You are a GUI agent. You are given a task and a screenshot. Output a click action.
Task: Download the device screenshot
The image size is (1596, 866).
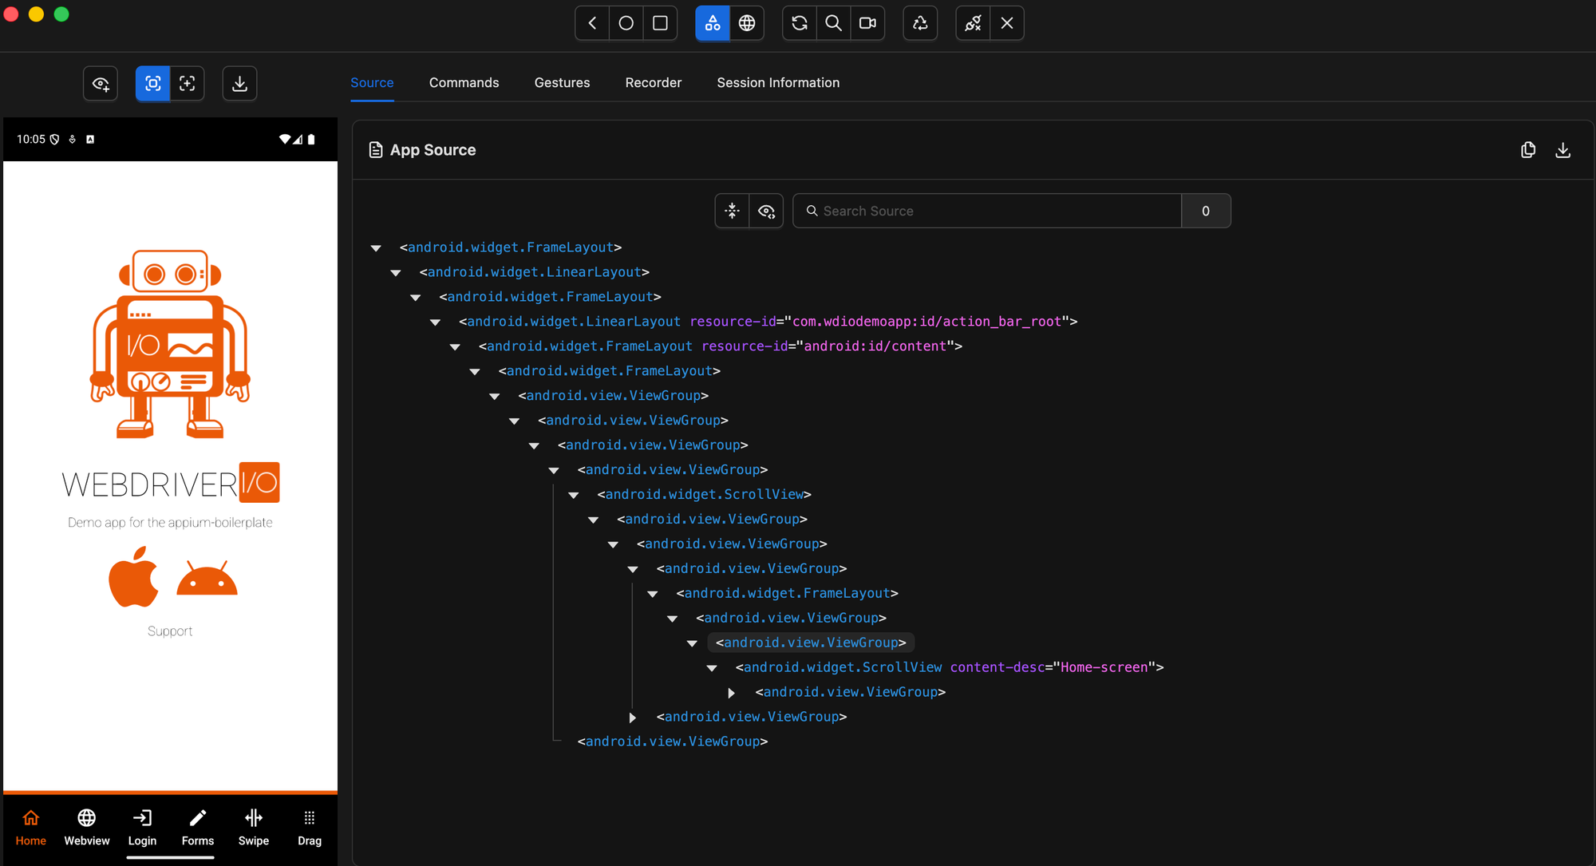(239, 83)
